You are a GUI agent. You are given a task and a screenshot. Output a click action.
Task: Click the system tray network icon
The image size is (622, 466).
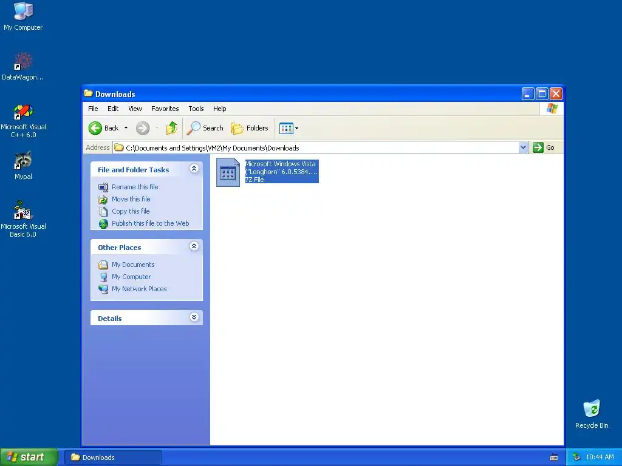576,458
